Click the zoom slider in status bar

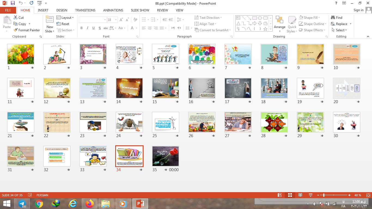click(x=324, y=195)
